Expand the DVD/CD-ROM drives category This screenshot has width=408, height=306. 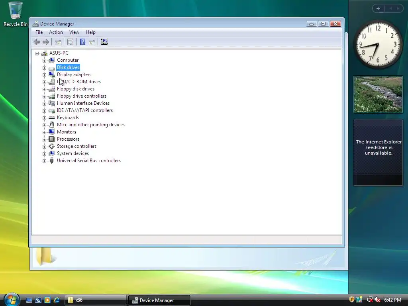[x=45, y=82]
